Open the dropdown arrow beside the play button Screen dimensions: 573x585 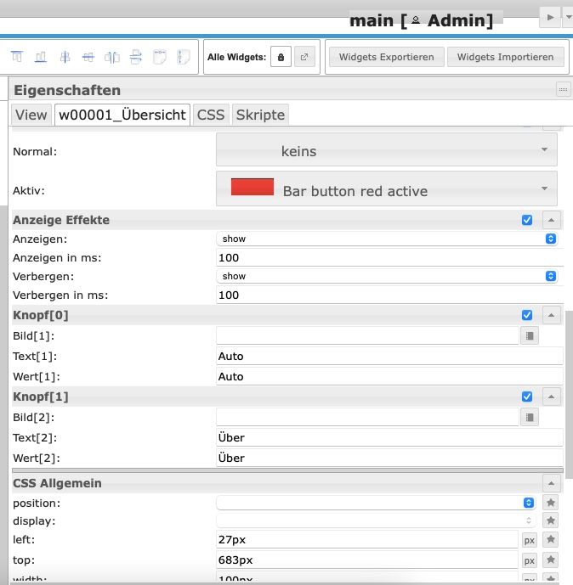(x=568, y=17)
